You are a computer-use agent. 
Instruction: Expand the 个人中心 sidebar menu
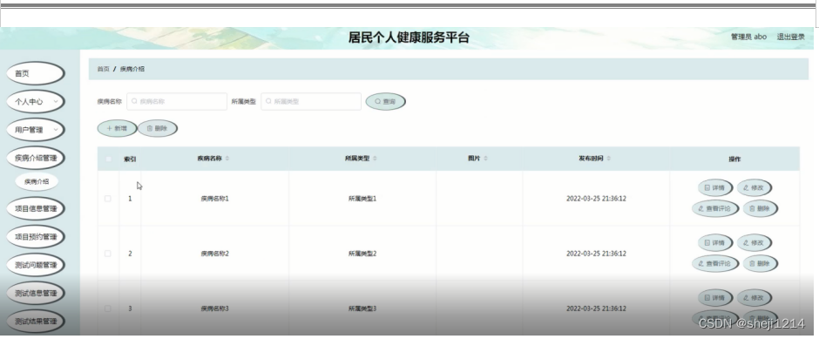(36, 102)
